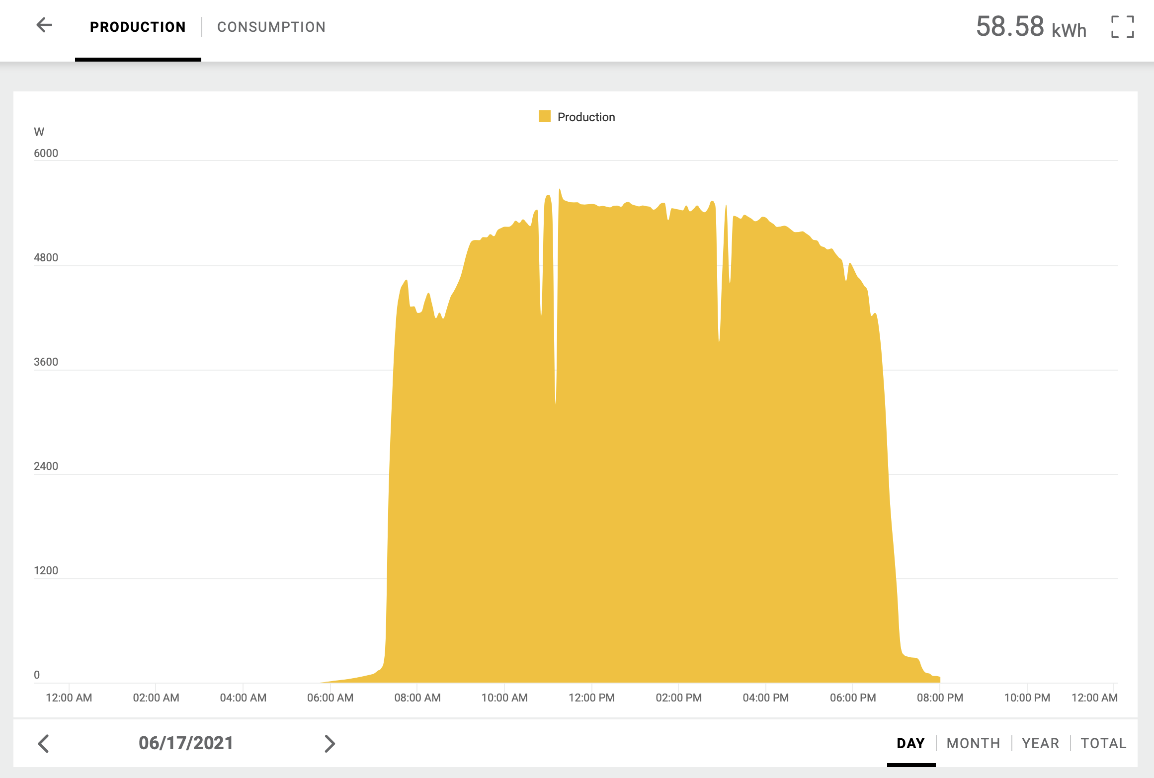
Task: Select the Day time range
Action: [910, 743]
